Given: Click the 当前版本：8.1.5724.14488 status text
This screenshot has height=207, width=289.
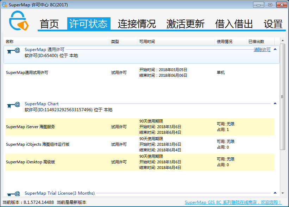Looking at the screenshot, I should pyautogui.click(x=28, y=202).
